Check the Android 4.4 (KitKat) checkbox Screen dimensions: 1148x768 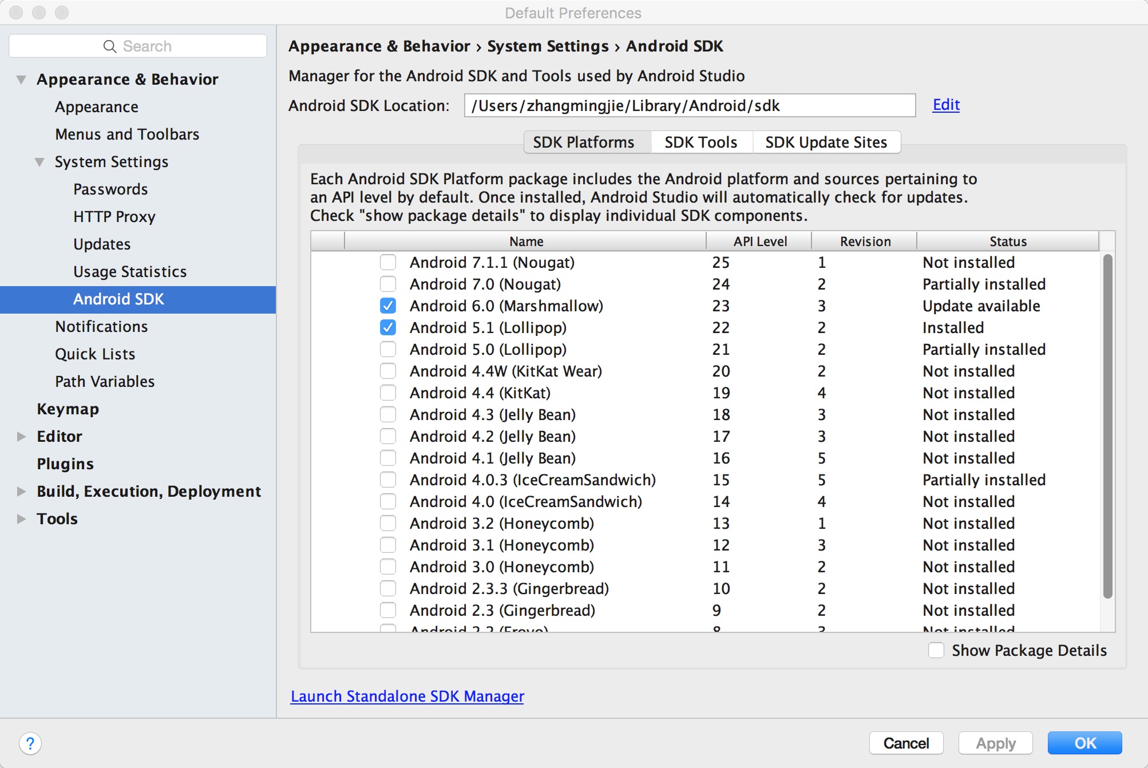click(x=388, y=393)
